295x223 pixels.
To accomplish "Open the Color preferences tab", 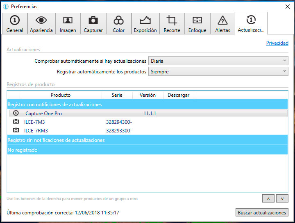I will 118,24.
